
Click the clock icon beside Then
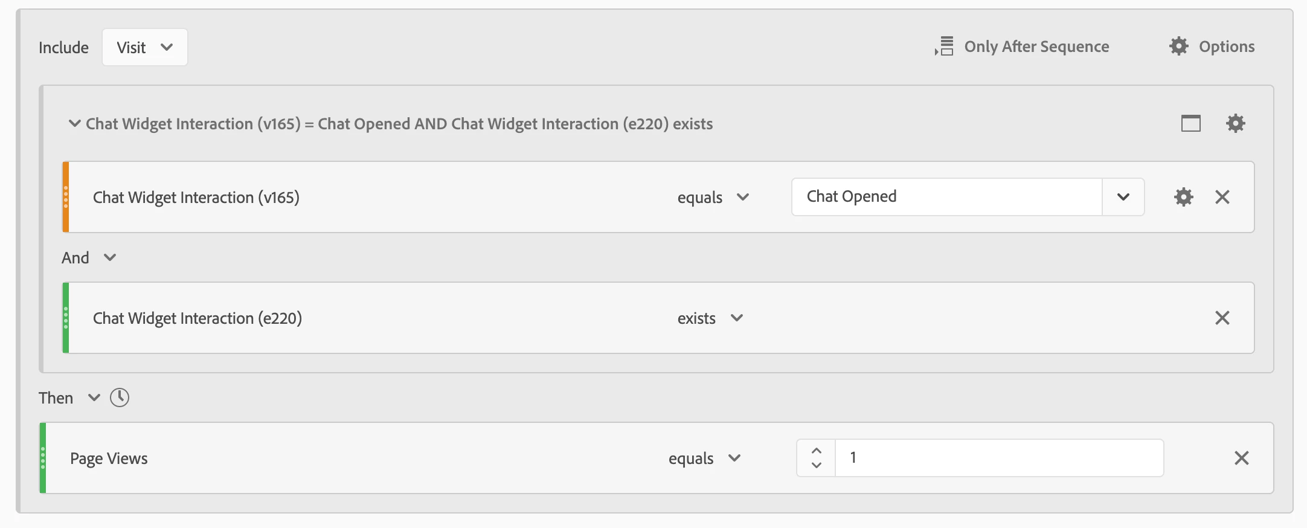pyautogui.click(x=120, y=398)
